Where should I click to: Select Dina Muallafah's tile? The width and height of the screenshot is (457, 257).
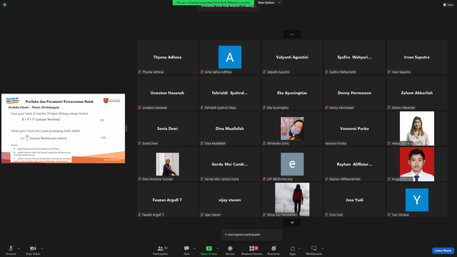click(x=230, y=128)
